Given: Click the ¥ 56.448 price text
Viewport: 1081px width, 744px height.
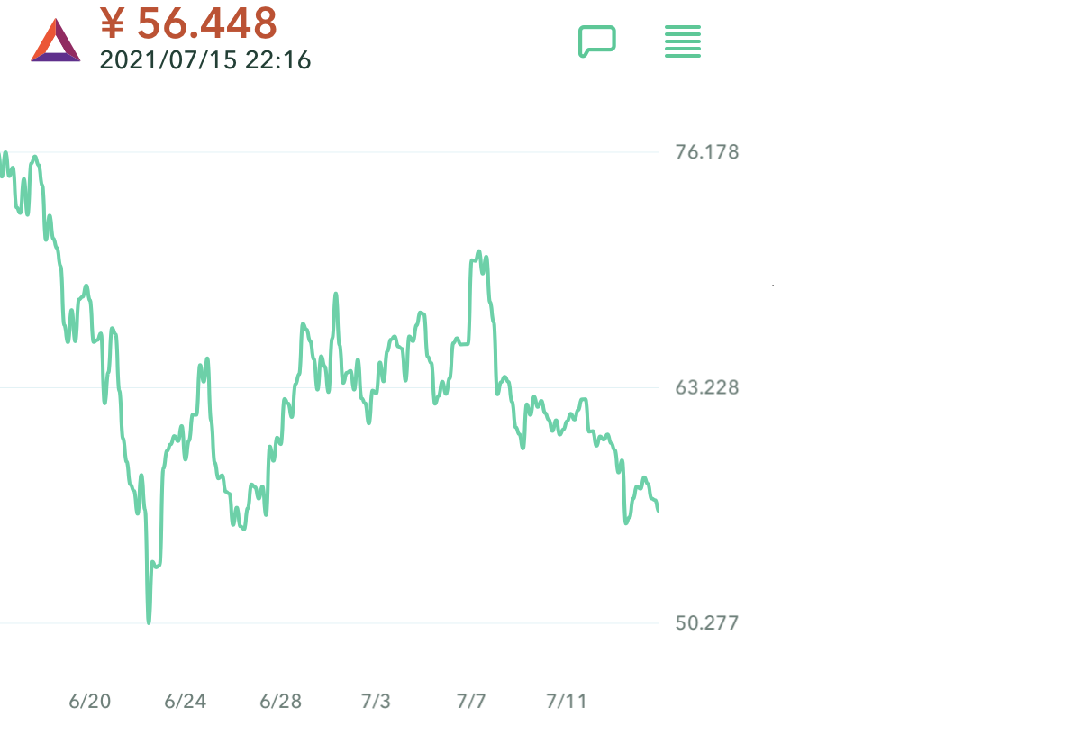Looking at the screenshot, I should pos(188,23).
